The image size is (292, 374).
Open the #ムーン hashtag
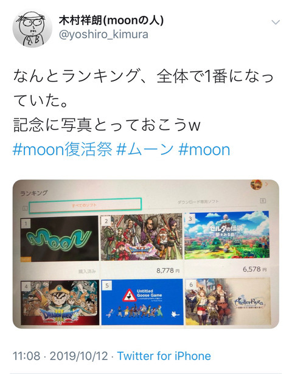[145, 150]
